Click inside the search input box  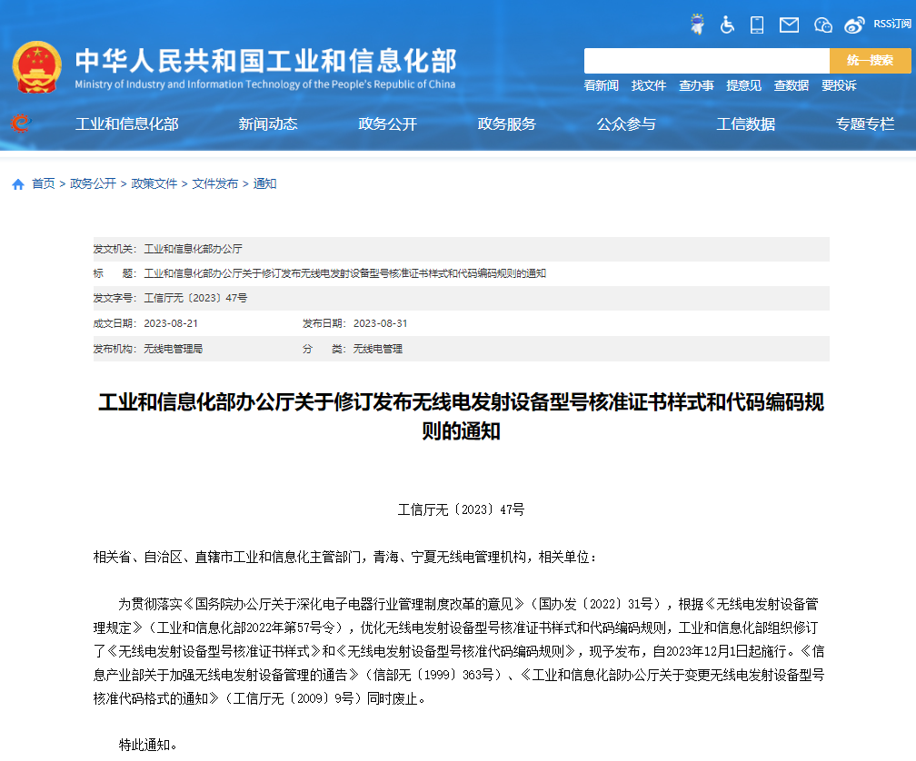(x=707, y=61)
